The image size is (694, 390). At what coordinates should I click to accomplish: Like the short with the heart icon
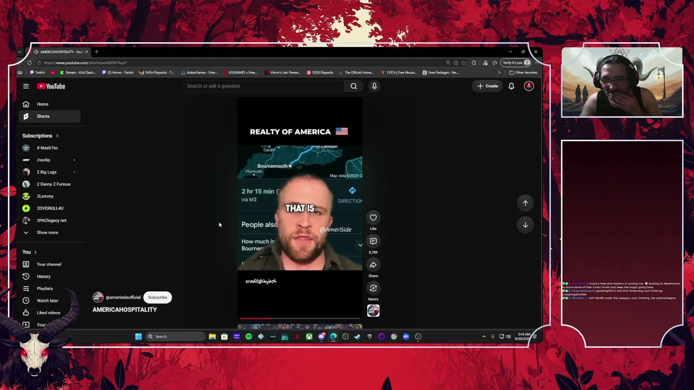(x=373, y=218)
